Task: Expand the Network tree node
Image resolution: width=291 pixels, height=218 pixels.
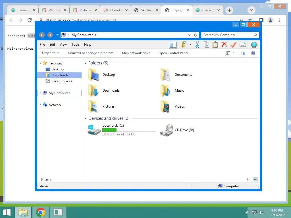Action: pyautogui.click(x=40, y=105)
